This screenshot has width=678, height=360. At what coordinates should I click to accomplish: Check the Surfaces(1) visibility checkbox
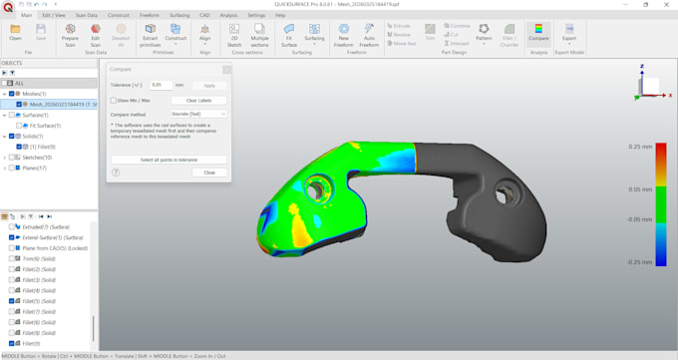12,115
